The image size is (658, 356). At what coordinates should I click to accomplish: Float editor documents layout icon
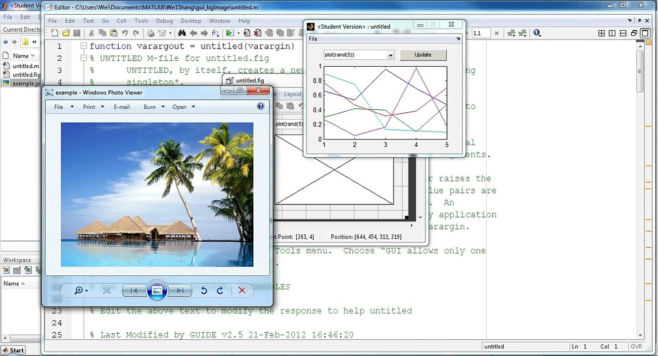[634, 33]
